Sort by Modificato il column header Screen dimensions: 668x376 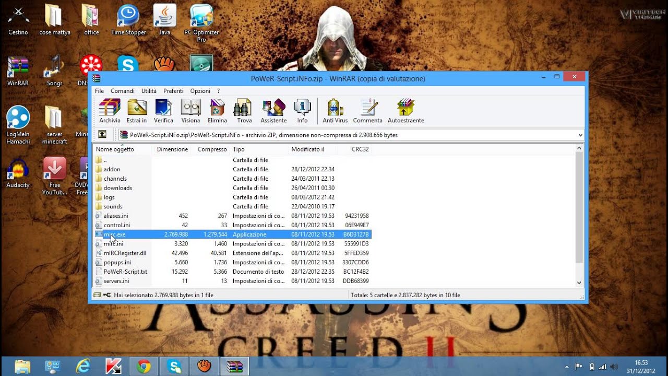click(x=313, y=149)
